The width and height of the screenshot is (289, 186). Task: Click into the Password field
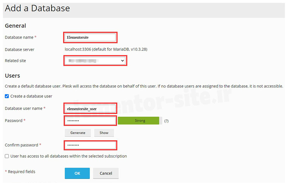click(x=90, y=121)
